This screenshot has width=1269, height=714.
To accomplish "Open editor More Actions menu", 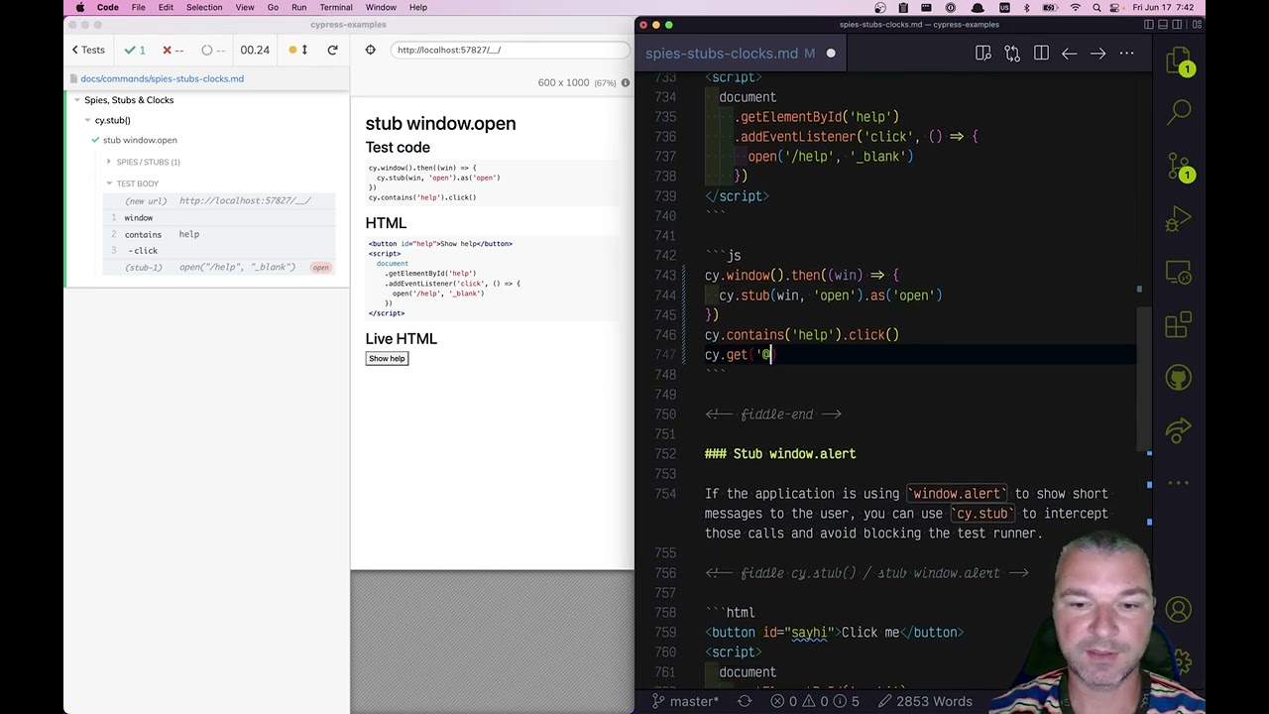I will pyautogui.click(x=1127, y=54).
